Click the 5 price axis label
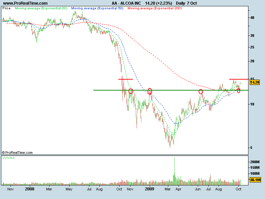Viewport: 265px width, 199px height. [x=251, y=148]
